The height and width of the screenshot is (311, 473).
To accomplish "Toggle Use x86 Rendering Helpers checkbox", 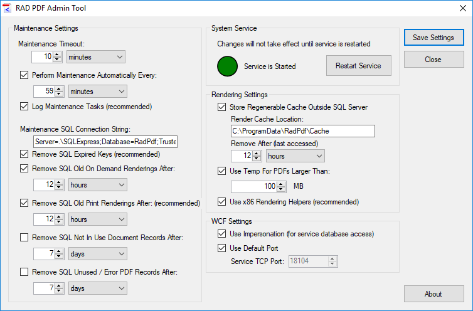I will (x=221, y=202).
